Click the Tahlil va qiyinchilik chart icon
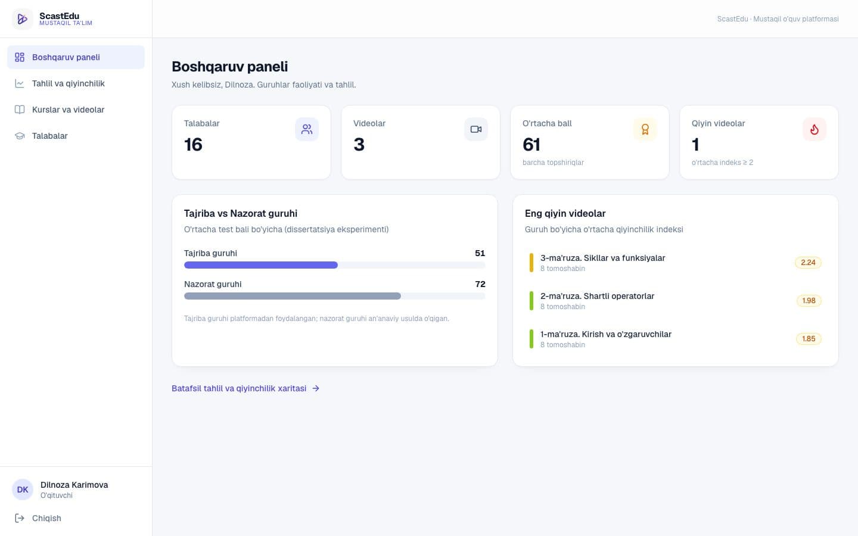The height and width of the screenshot is (536, 858). 20,83
